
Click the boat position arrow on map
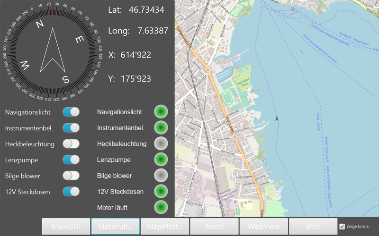pyautogui.click(x=276, y=118)
